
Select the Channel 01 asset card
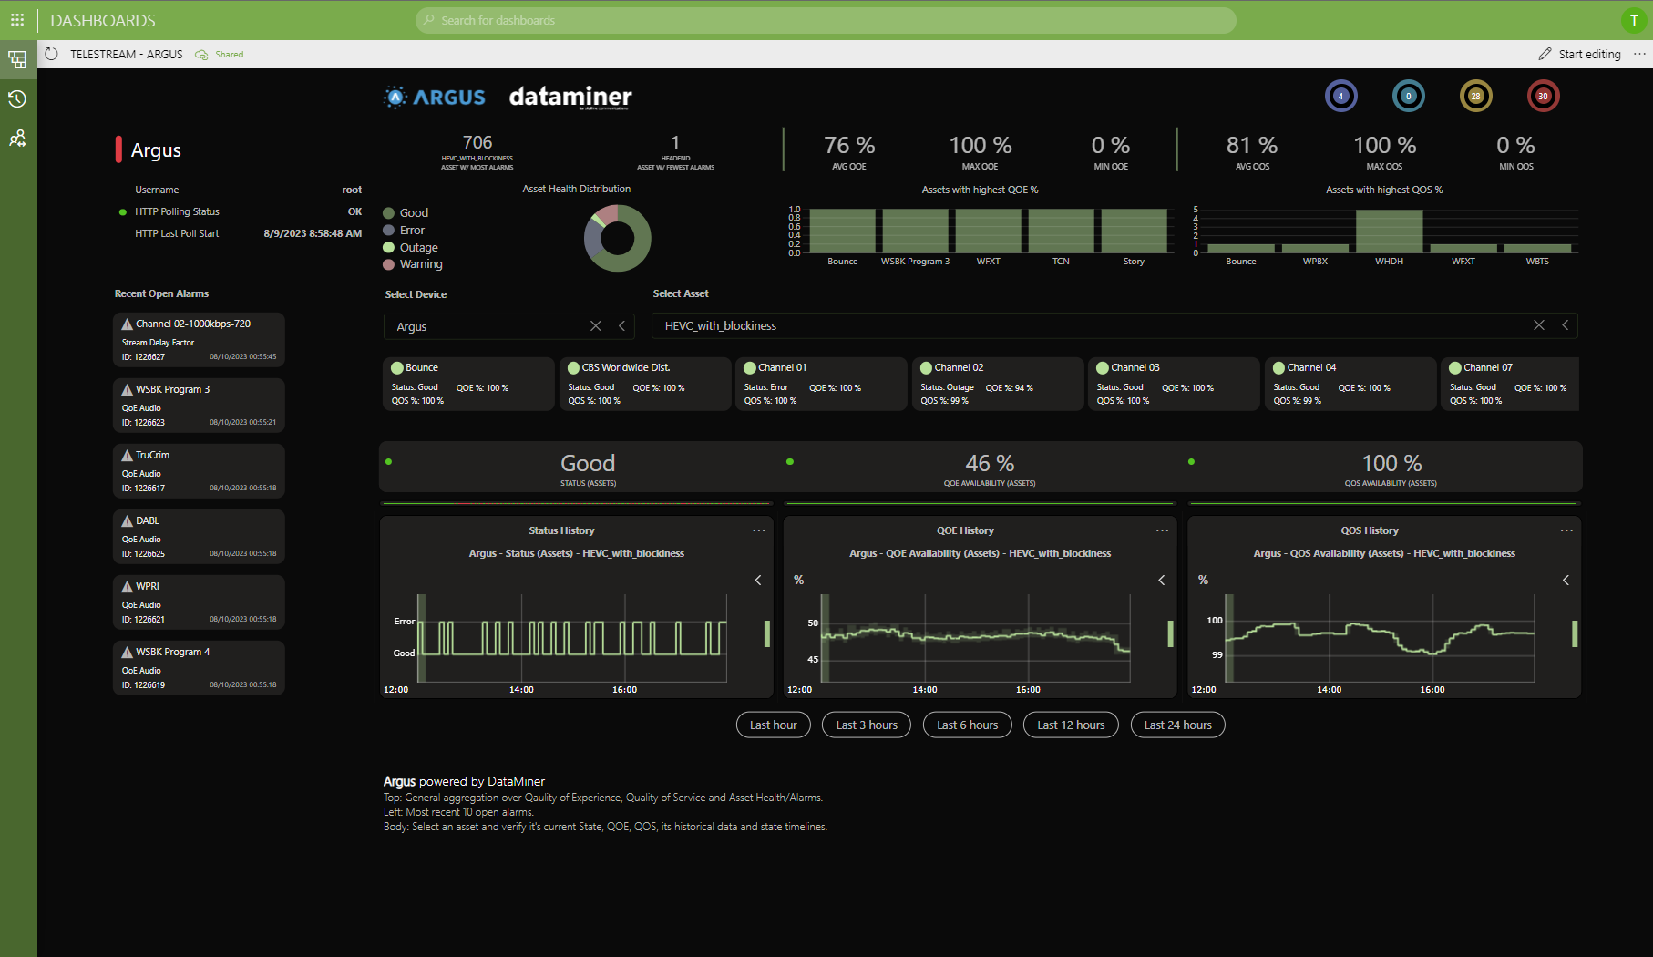pyautogui.click(x=821, y=384)
